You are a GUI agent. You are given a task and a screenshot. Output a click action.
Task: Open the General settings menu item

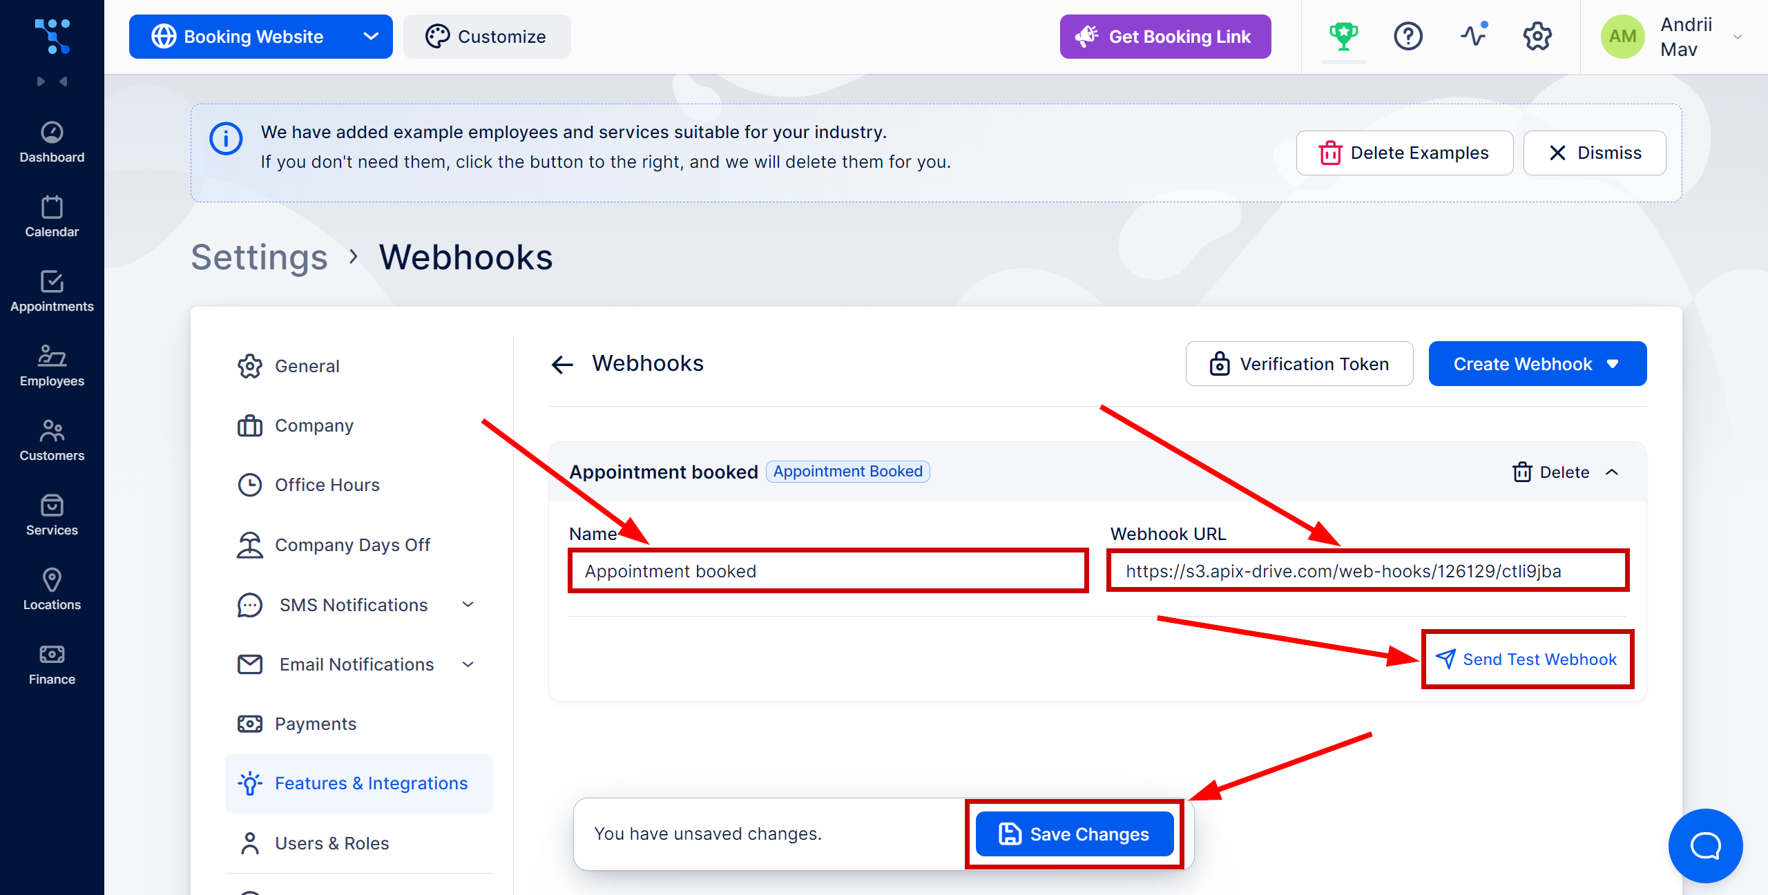307,365
